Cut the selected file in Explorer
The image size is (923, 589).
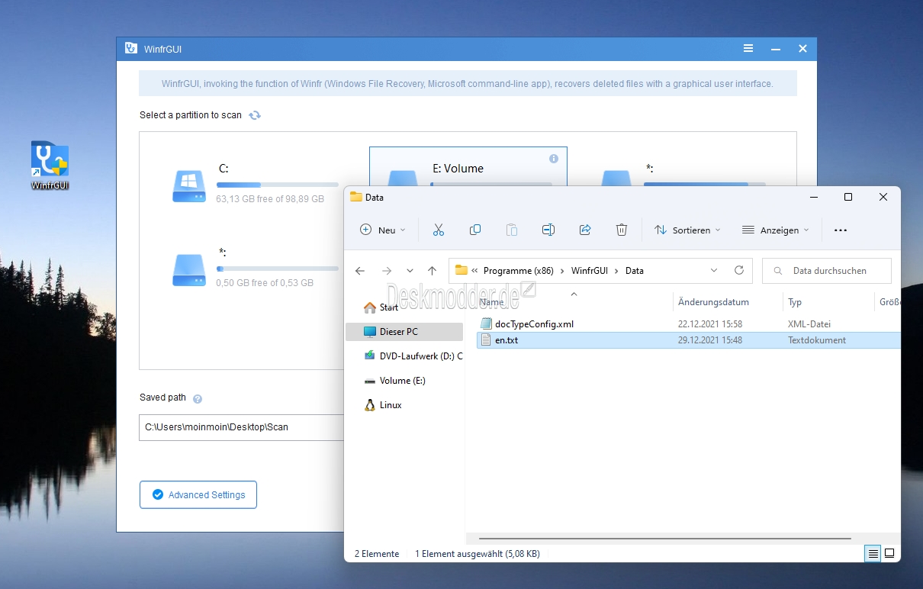point(439,230)
